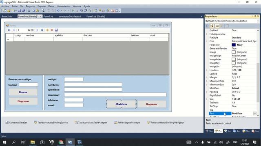261x146 pixels.
Task: Switch to the Form3.vb code tab
Action: pyautogui.click(x=7, y=16)
